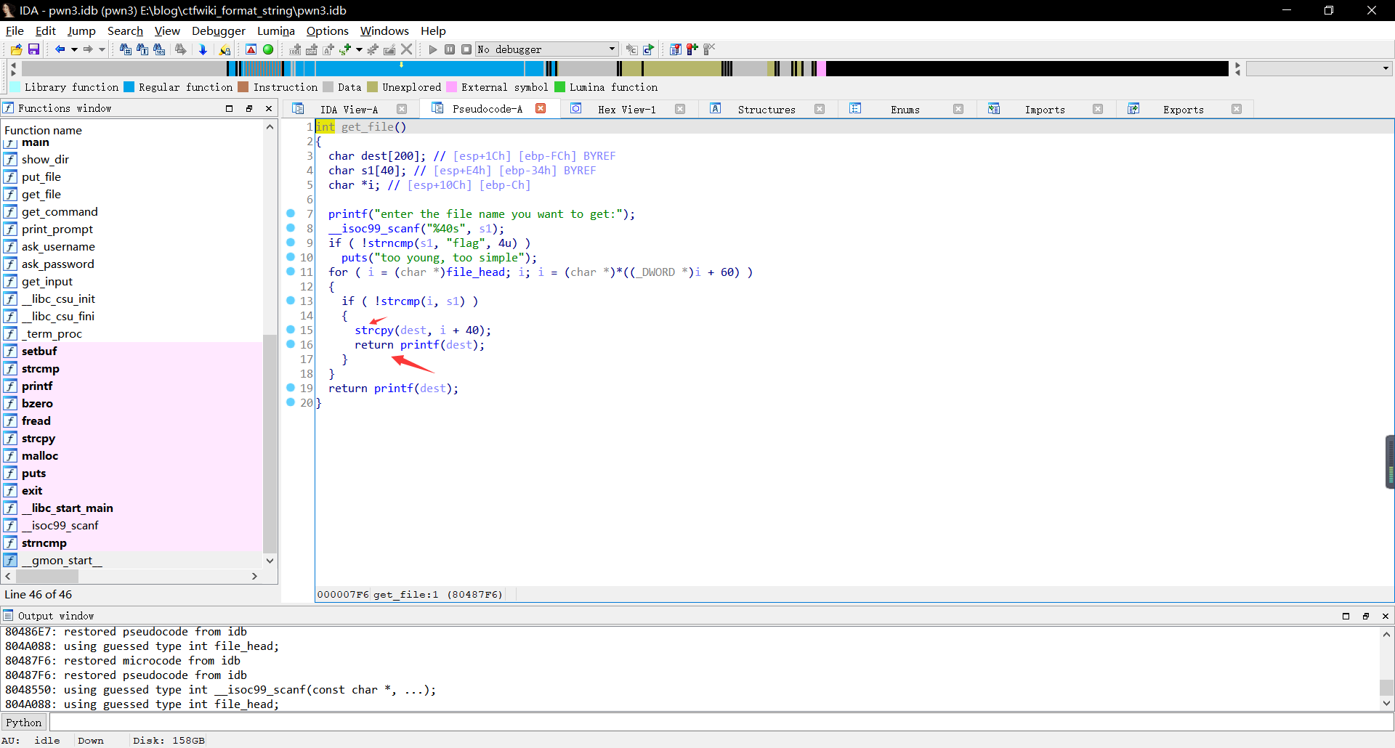Switch to the Hex View-1 tab
Viewport: 1395px width, 748px height.
click(x=626, y=110)
